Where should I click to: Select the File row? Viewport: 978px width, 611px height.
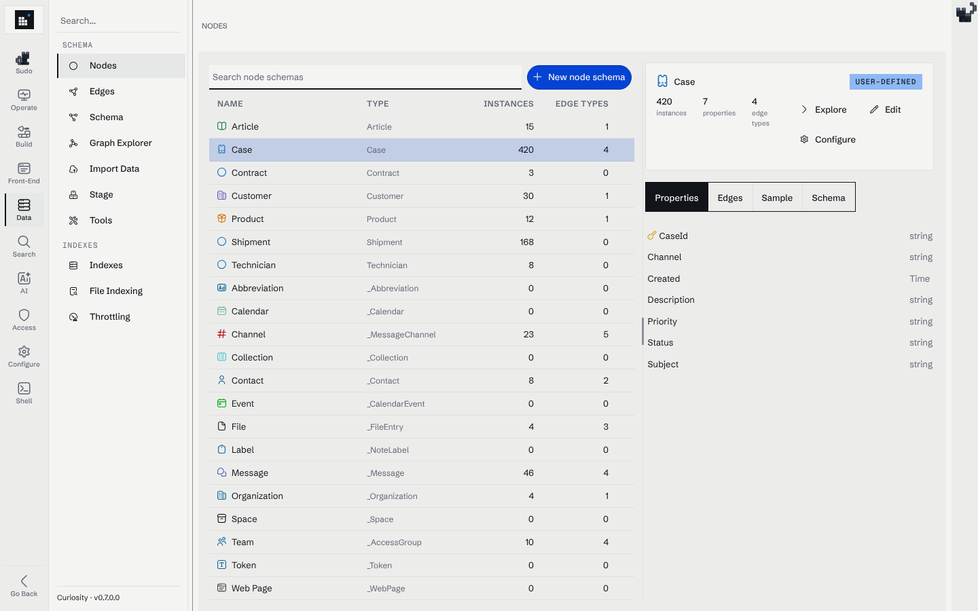422,427
